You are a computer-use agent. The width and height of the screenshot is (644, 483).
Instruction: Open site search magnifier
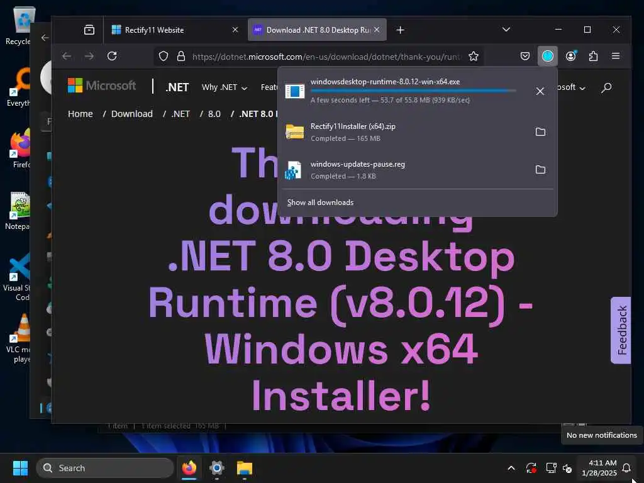point(606,87)
